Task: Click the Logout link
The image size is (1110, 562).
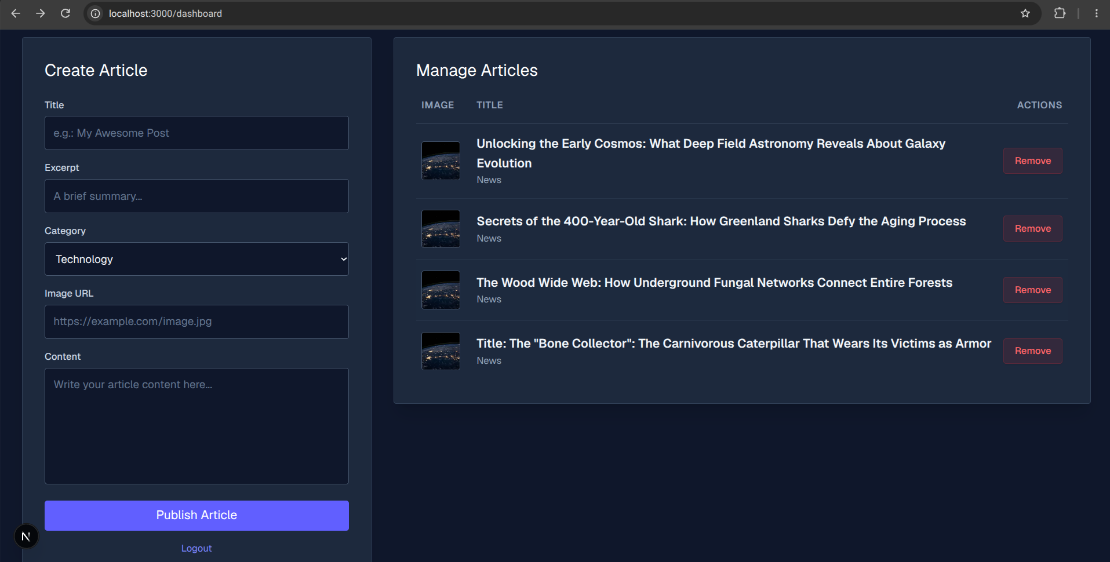Action: click(x=196, y=548)
